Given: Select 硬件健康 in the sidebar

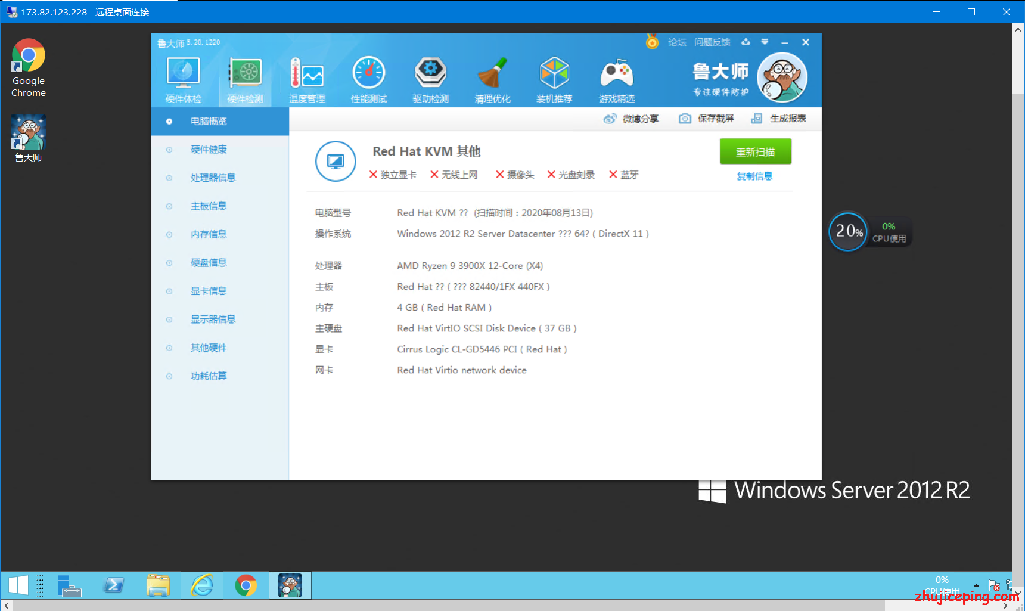Looking at the screenshot, I should coord(220,150).
